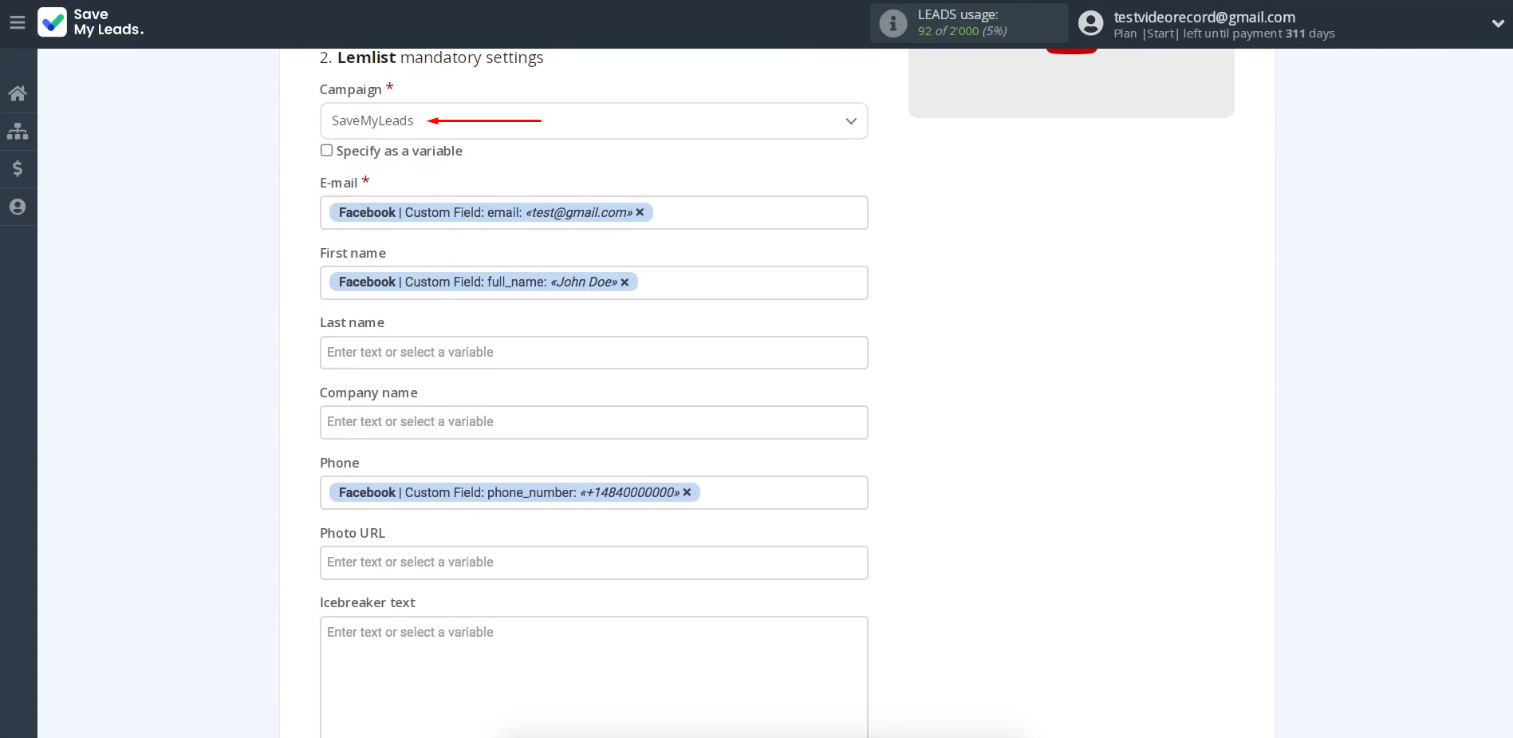Screen dimensions: 1513x738
Task: Click inside the E-mail field
Action: point(593,212)
